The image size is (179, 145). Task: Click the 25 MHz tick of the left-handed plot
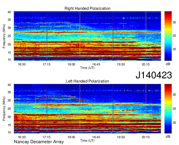9,109
